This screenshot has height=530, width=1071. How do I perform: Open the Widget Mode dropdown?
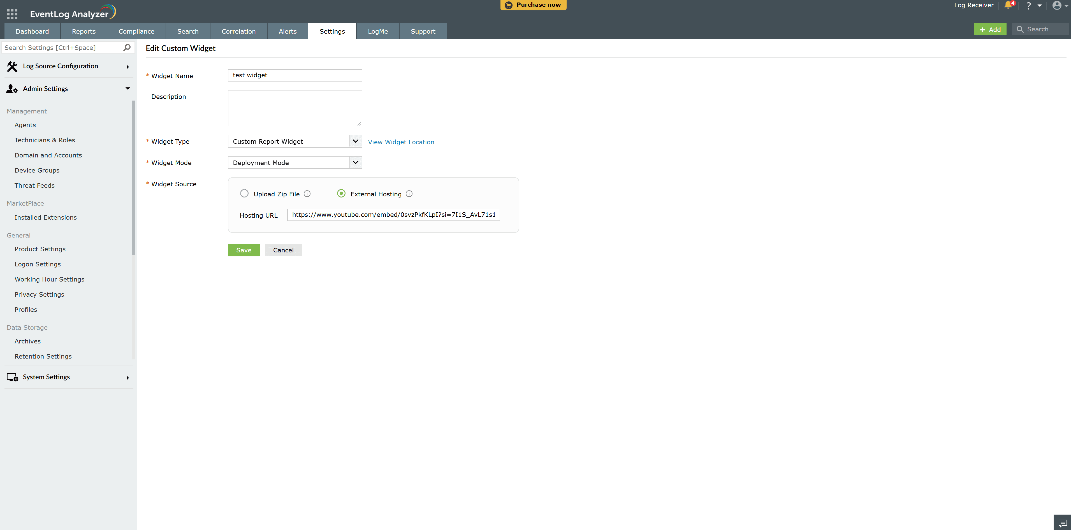point(356,162)
